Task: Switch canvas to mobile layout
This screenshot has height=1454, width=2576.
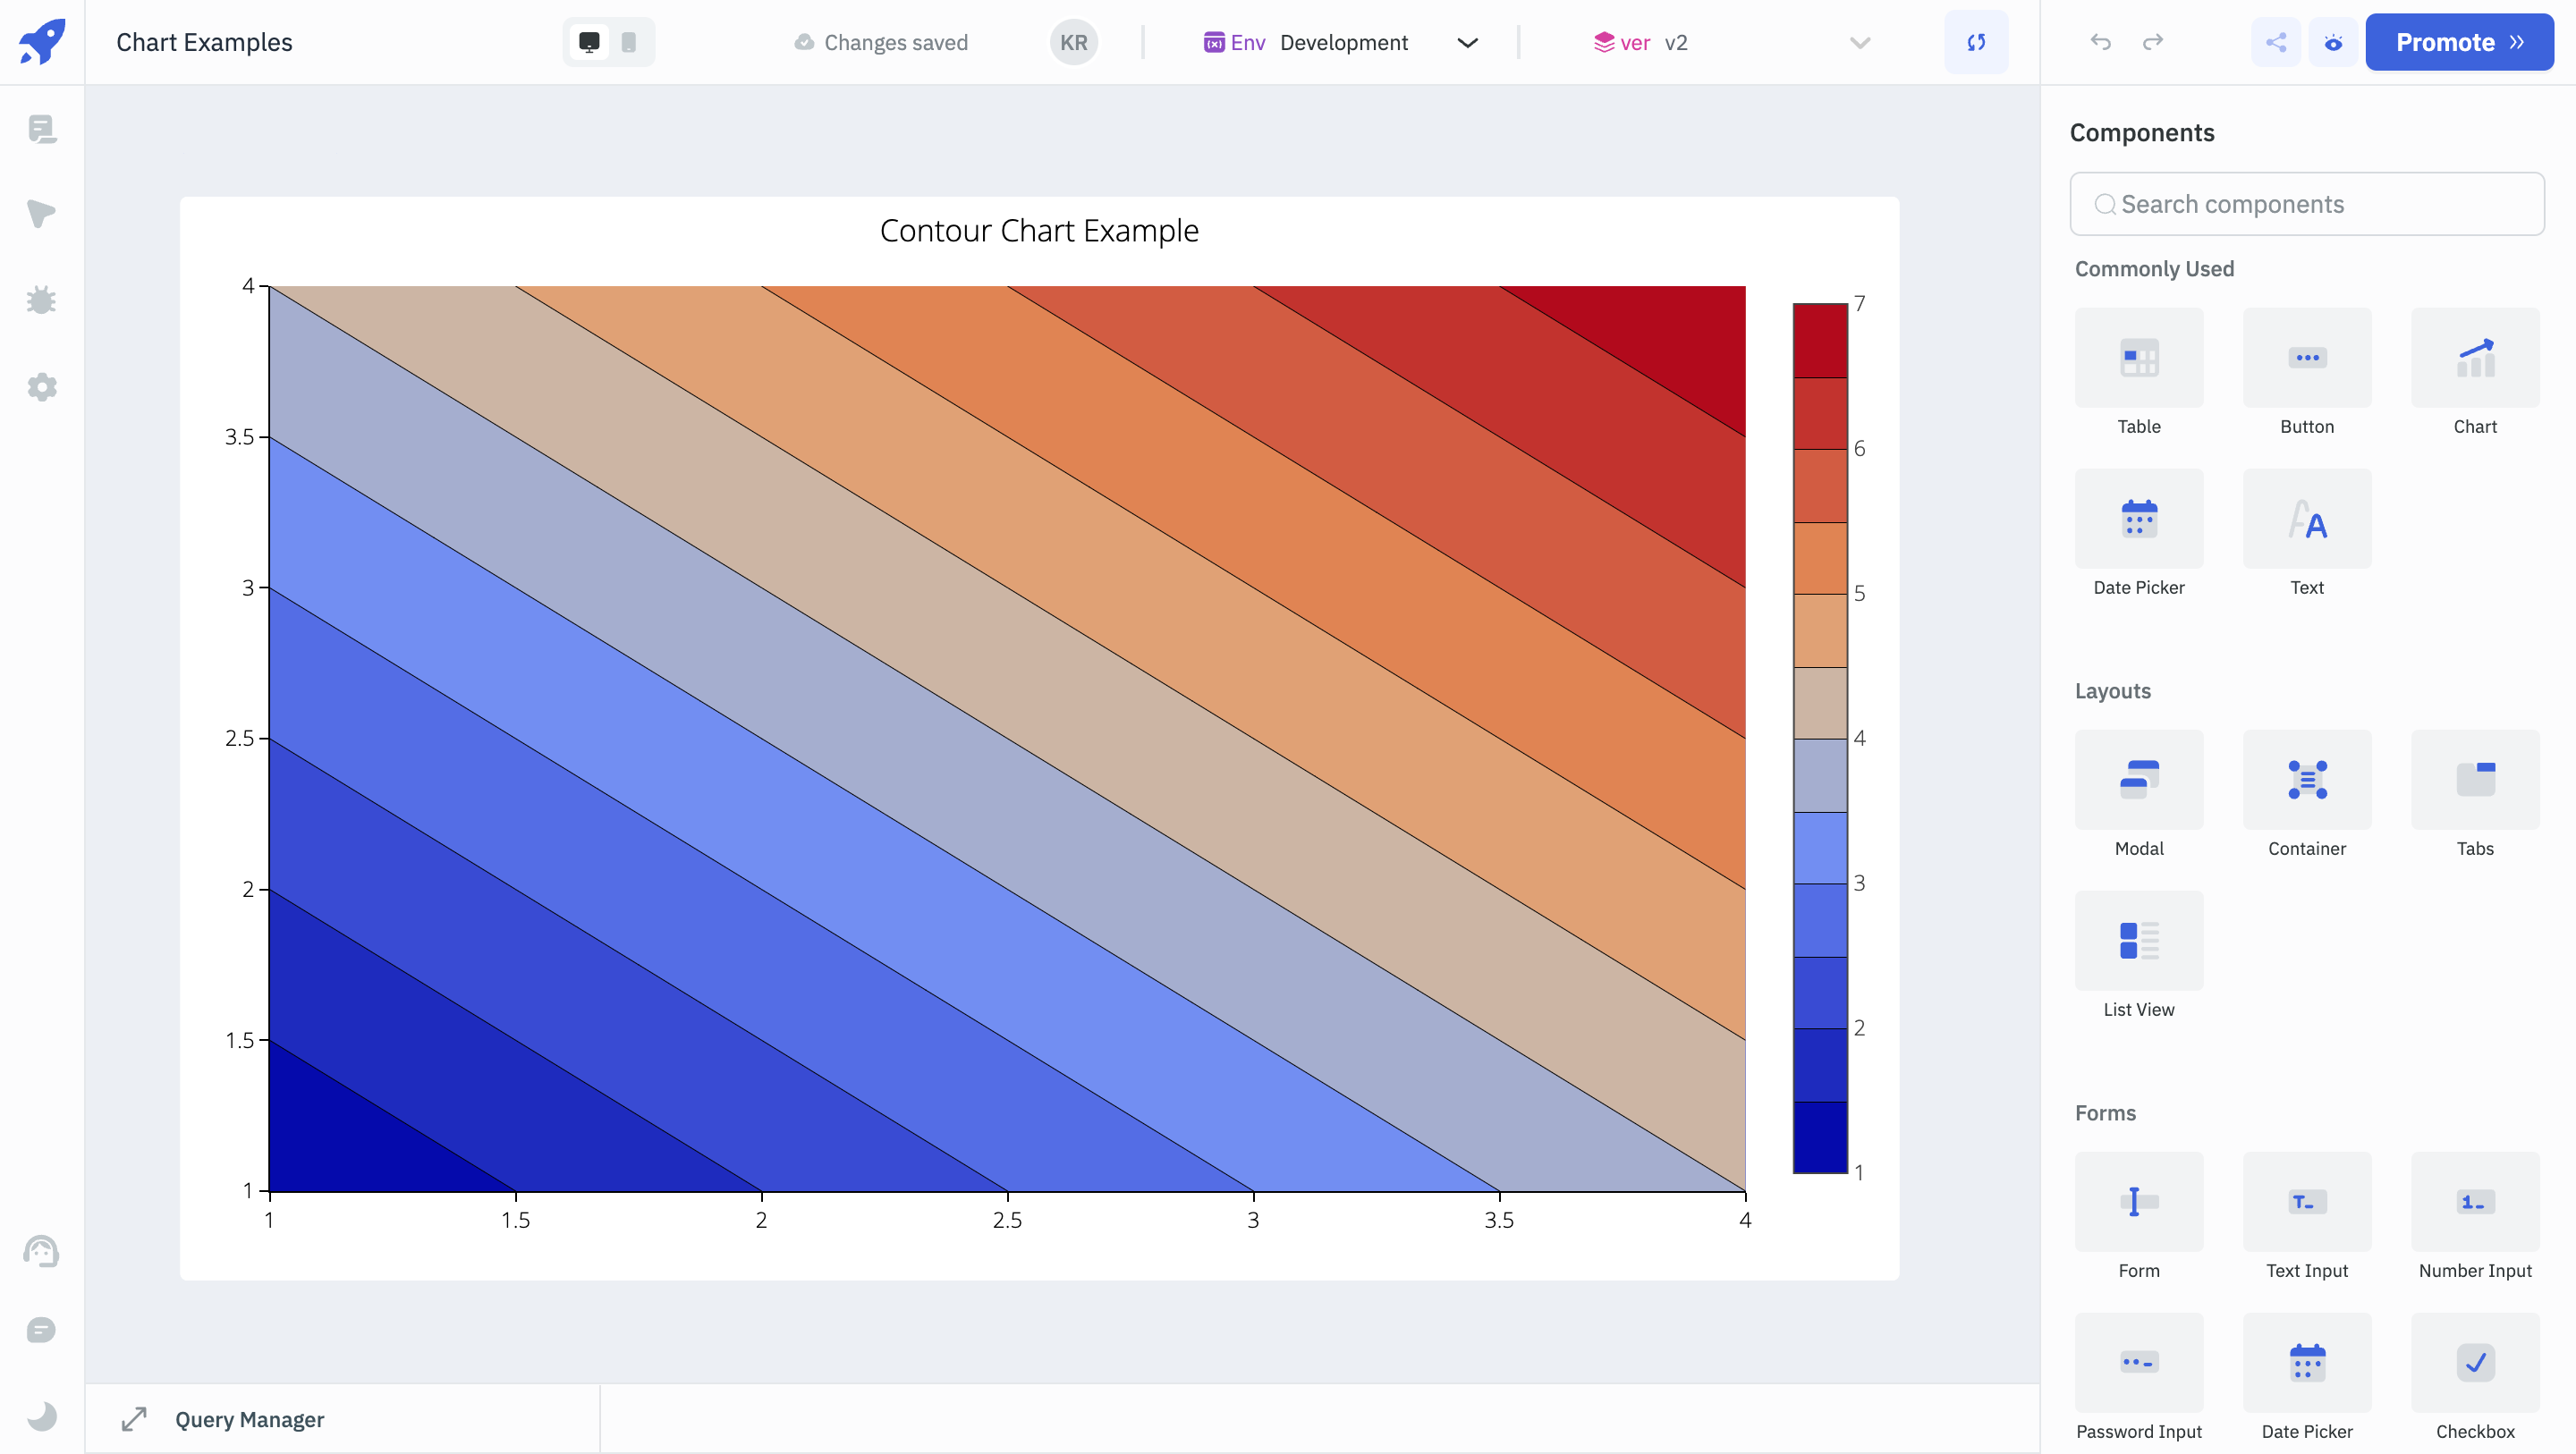Action: coord(629,42)
